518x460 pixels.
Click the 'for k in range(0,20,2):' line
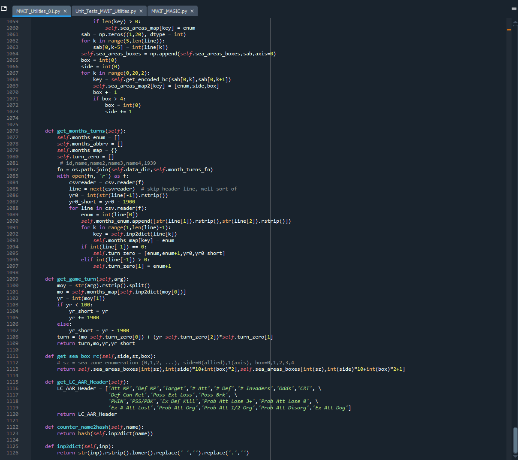[115, 73]
